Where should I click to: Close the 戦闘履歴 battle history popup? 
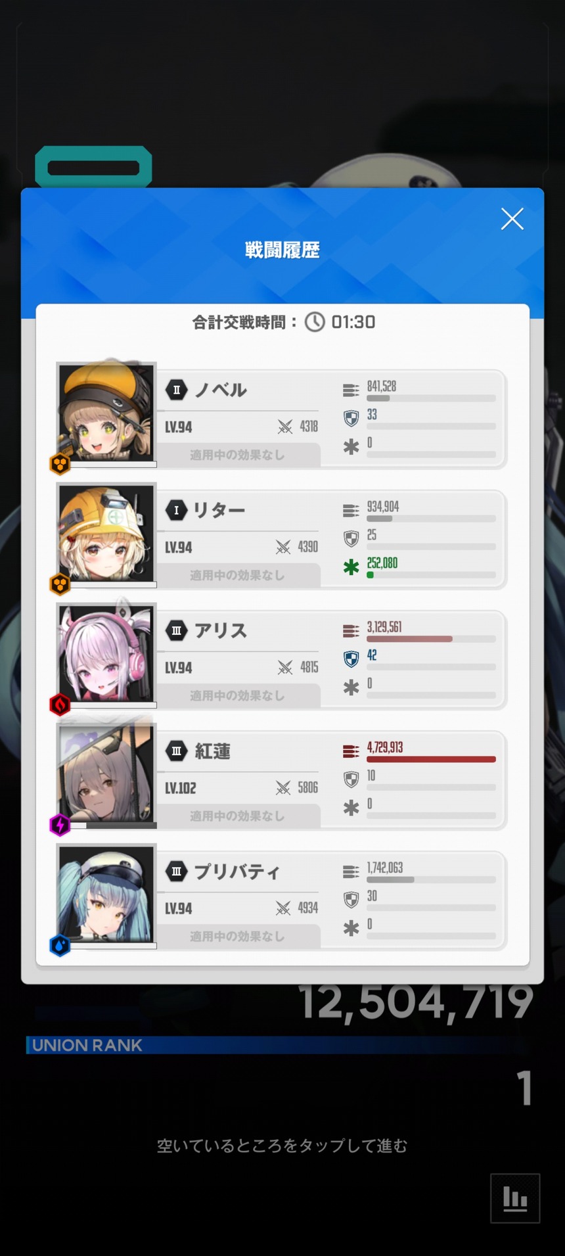coord(512,219)
